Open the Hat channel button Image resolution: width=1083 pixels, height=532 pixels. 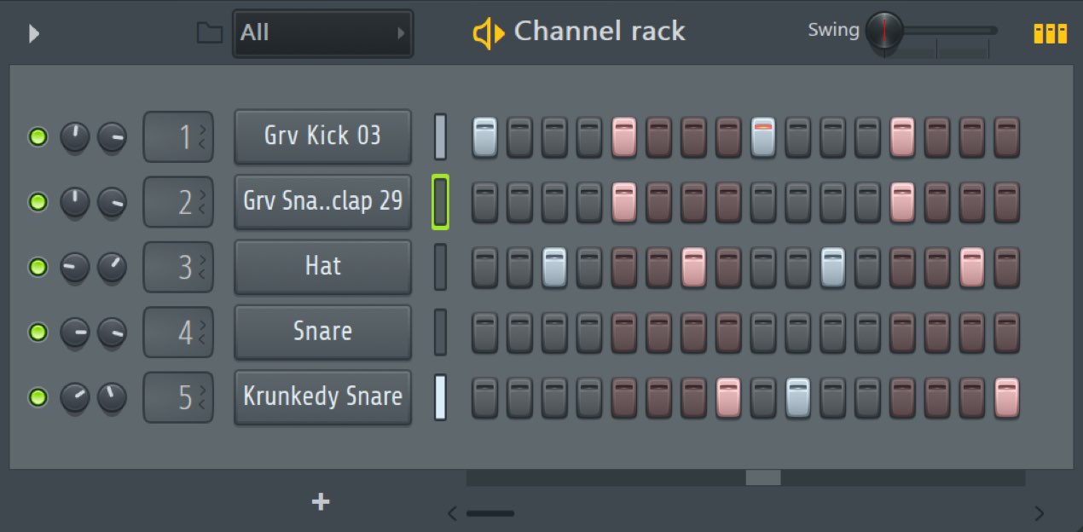pyautogui.click(x=322, y=267)
